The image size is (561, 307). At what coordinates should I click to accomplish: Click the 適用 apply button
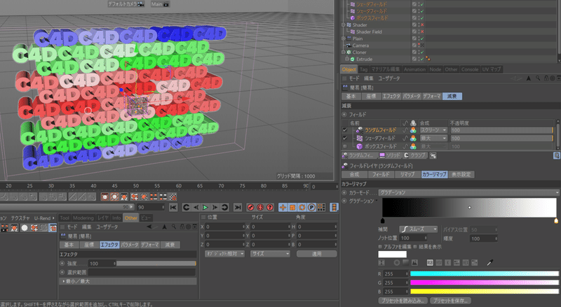[x=317, y=254]
